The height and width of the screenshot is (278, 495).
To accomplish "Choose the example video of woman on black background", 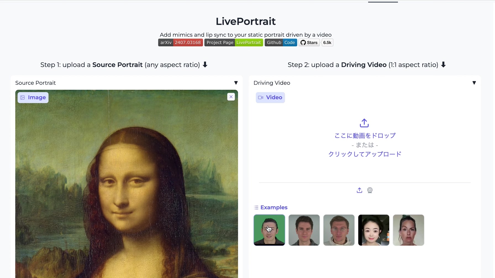I will click(x=374, y=230).
